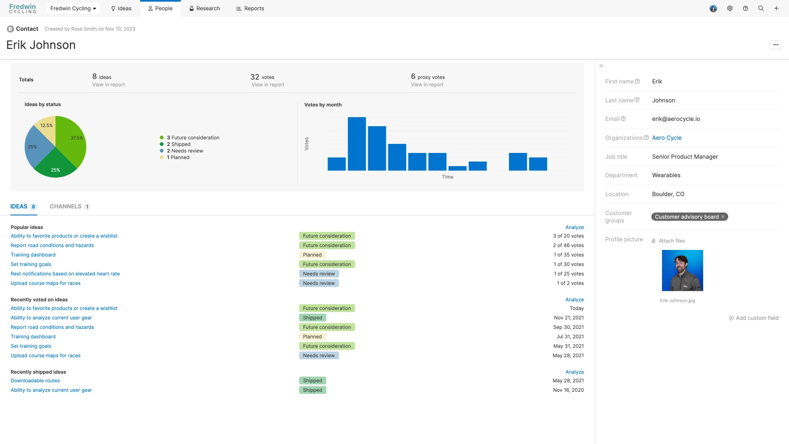Open the settings gear icon
Image resolution: width=789 pixels, height=444 pixels.
point(730,8)
